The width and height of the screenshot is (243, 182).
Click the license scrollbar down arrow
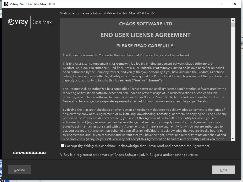coord(233,139)
